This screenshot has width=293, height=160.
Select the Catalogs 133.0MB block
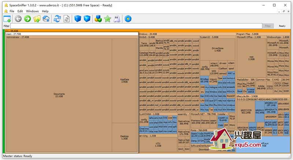click(x=144, y=54)
